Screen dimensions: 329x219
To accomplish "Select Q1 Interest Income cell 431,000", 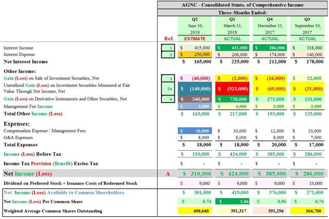I will (232, 48).
